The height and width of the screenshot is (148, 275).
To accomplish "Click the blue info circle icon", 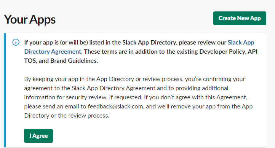I will click(x=16, y=42).
